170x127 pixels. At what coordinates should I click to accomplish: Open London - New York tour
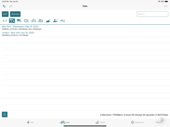(x=18, y=33)
